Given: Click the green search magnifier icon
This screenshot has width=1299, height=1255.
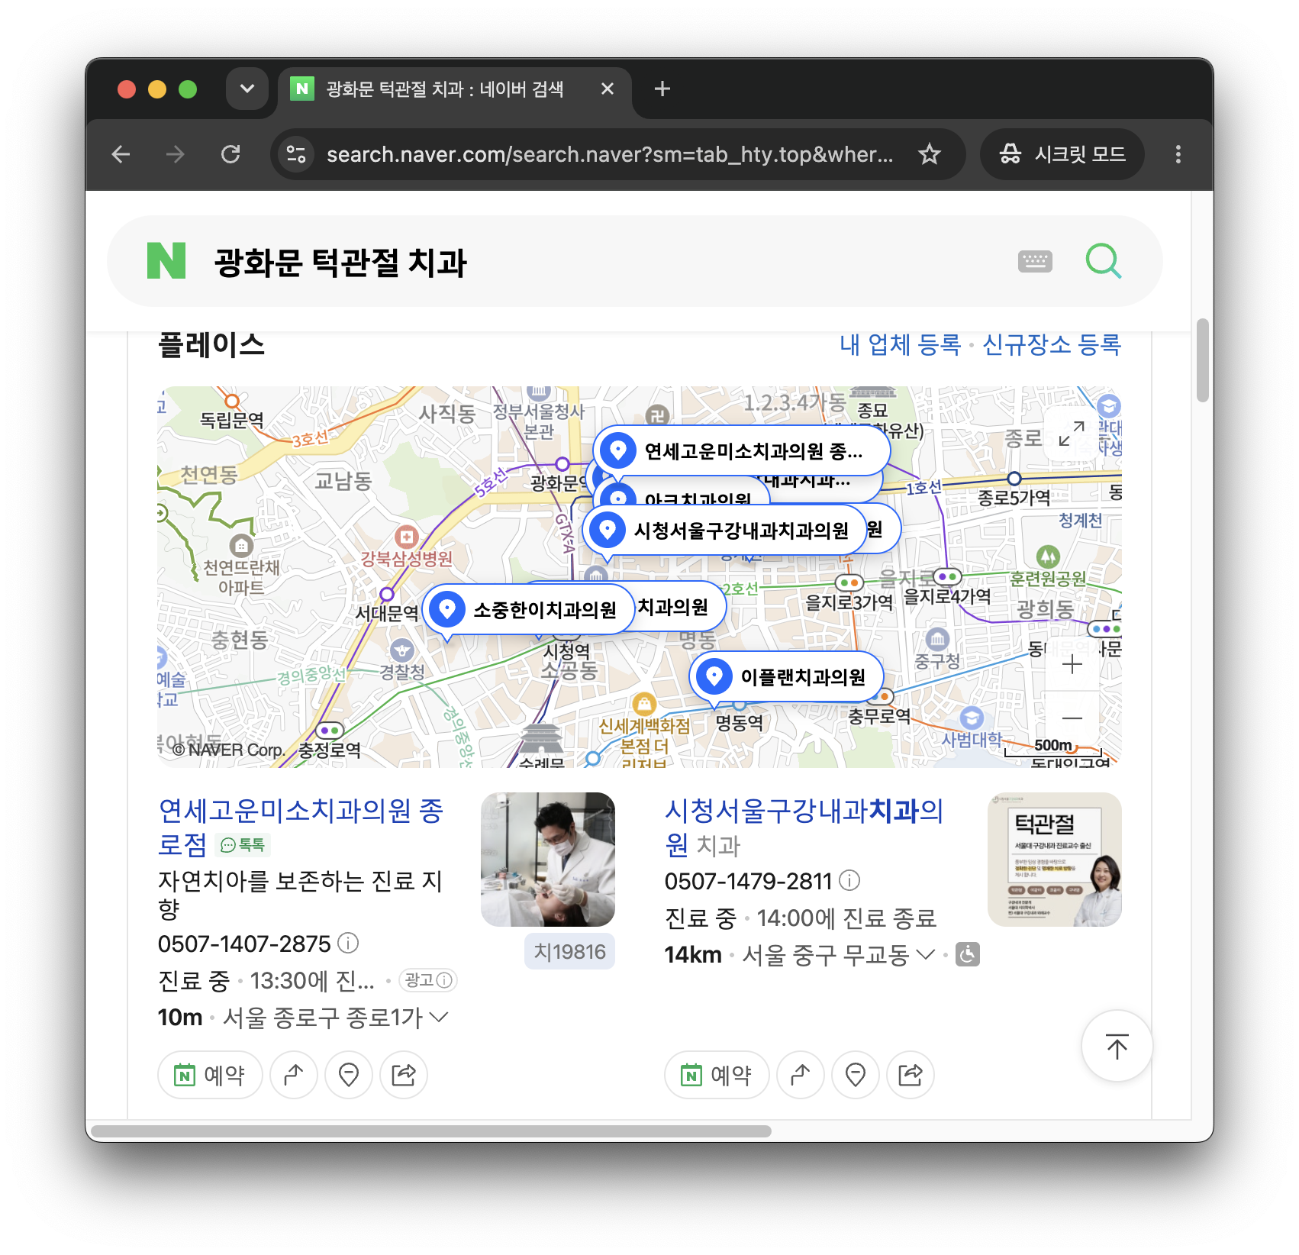Looking at the screenshot, I should pos(1103,261).
